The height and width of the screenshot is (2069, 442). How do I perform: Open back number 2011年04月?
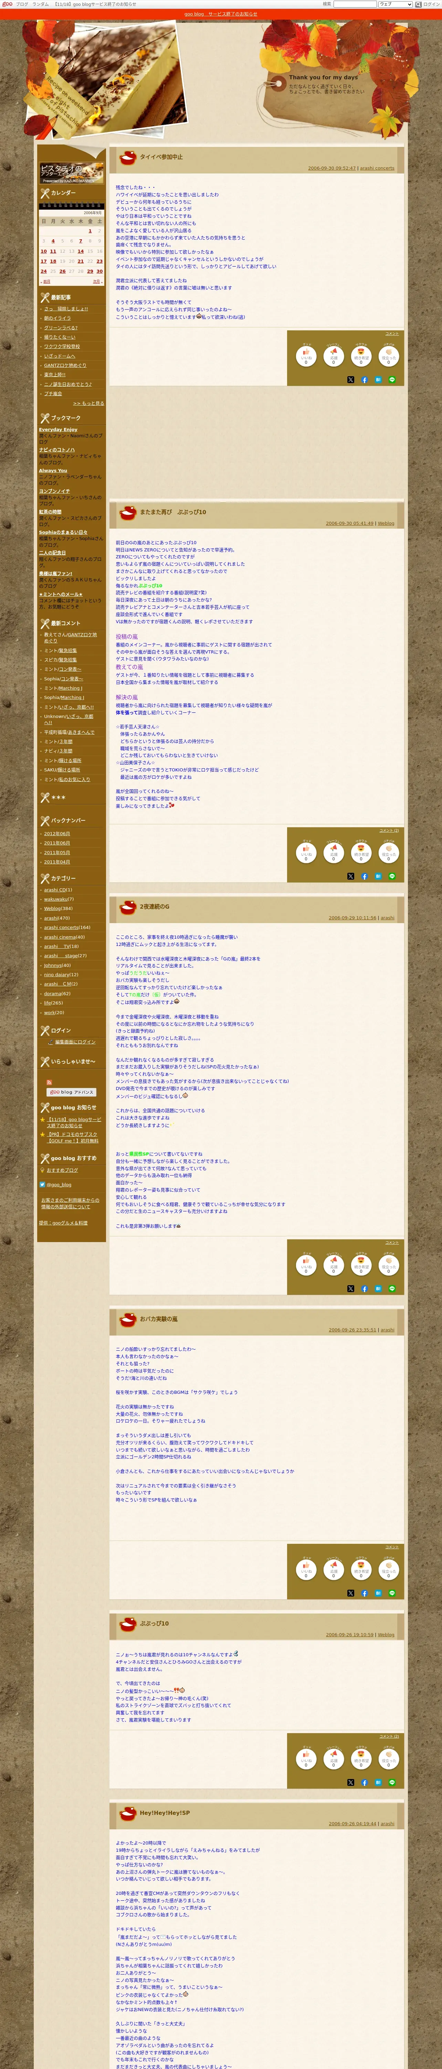(x=57, y=862)
